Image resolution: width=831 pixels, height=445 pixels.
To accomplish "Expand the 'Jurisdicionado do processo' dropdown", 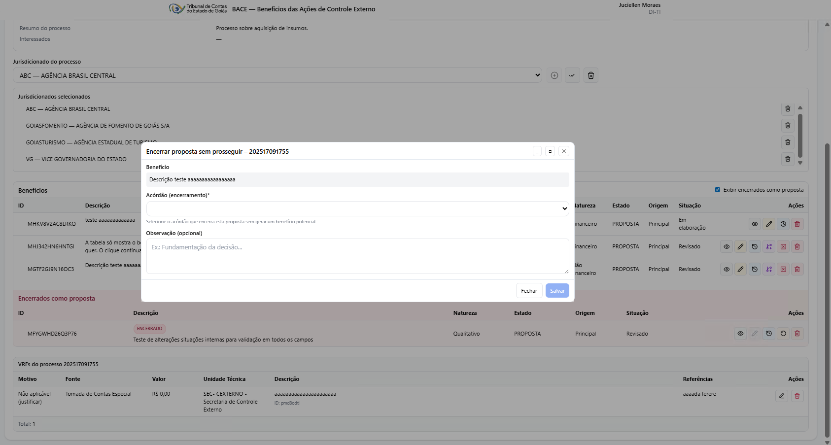I will pos(277,75).
